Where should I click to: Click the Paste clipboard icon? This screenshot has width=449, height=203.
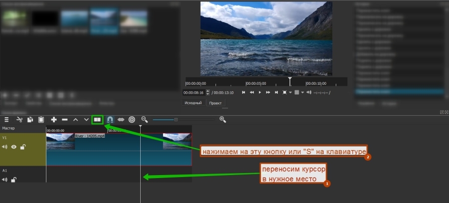pyautogui.click(x=41, y=120)
